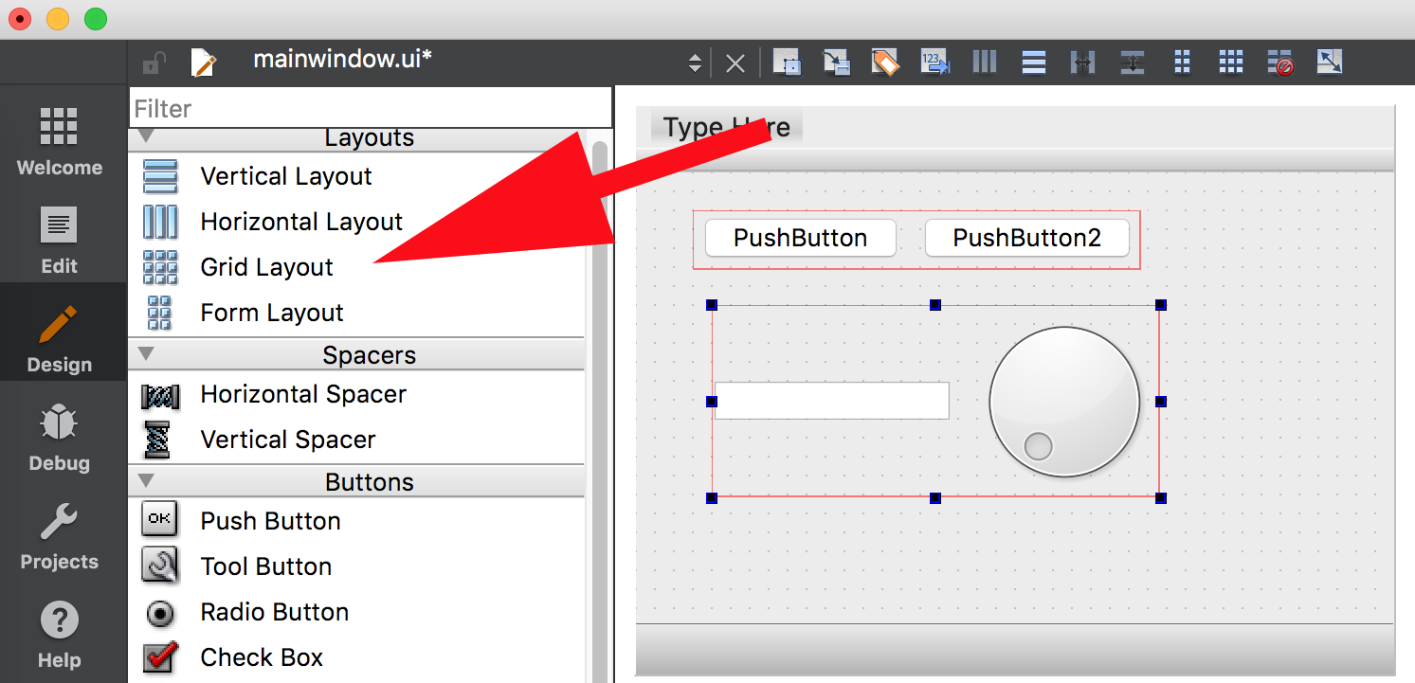
Task: Click the widget Filter input field
Action: (370, 107)
